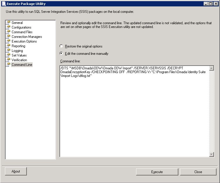
Task: Click the Set Values page icon
Action: (x=8, y=55)
